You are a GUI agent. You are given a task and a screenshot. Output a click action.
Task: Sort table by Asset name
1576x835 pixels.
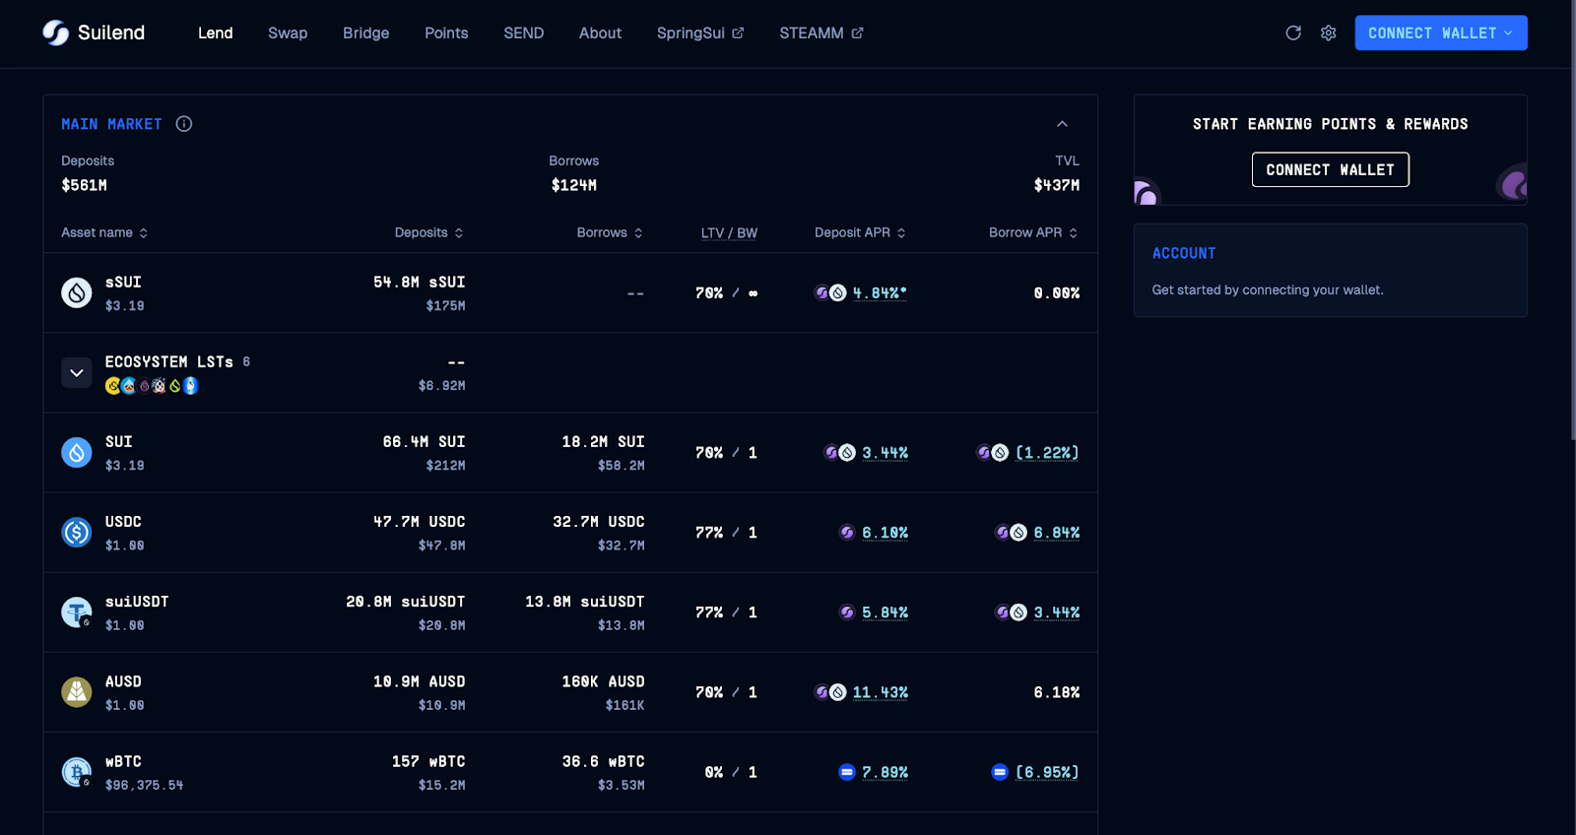point(104,232)
